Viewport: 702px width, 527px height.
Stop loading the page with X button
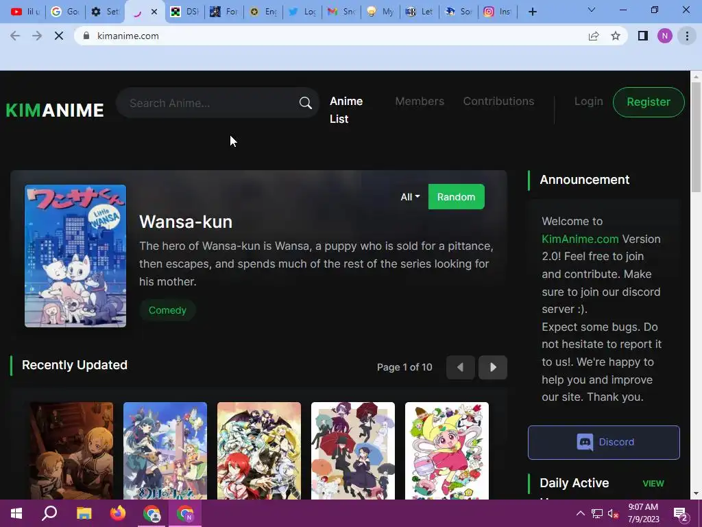(59, 36)
